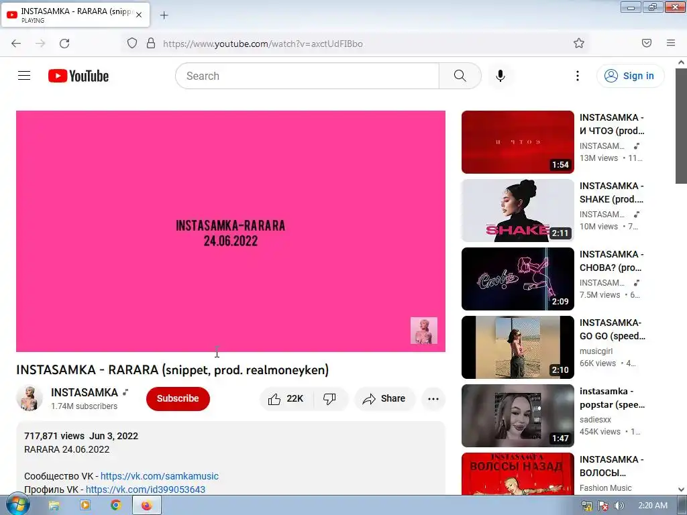The height and width of the screenshot is (515, 687).
Task: Click the INSTASAMKA - СНОВА? title
Action: pyautogui.click(x=612, y=261)
